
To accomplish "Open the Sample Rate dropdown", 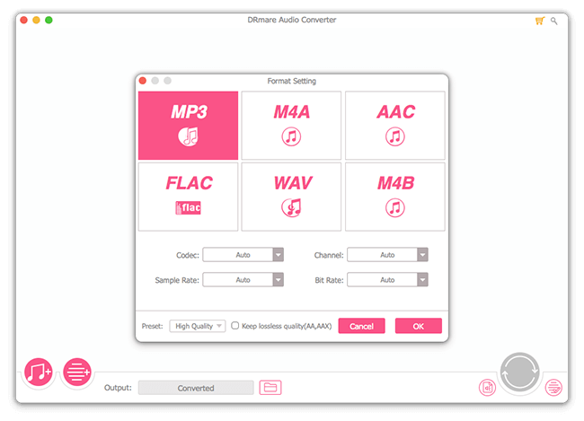I will tap(243, 280).
